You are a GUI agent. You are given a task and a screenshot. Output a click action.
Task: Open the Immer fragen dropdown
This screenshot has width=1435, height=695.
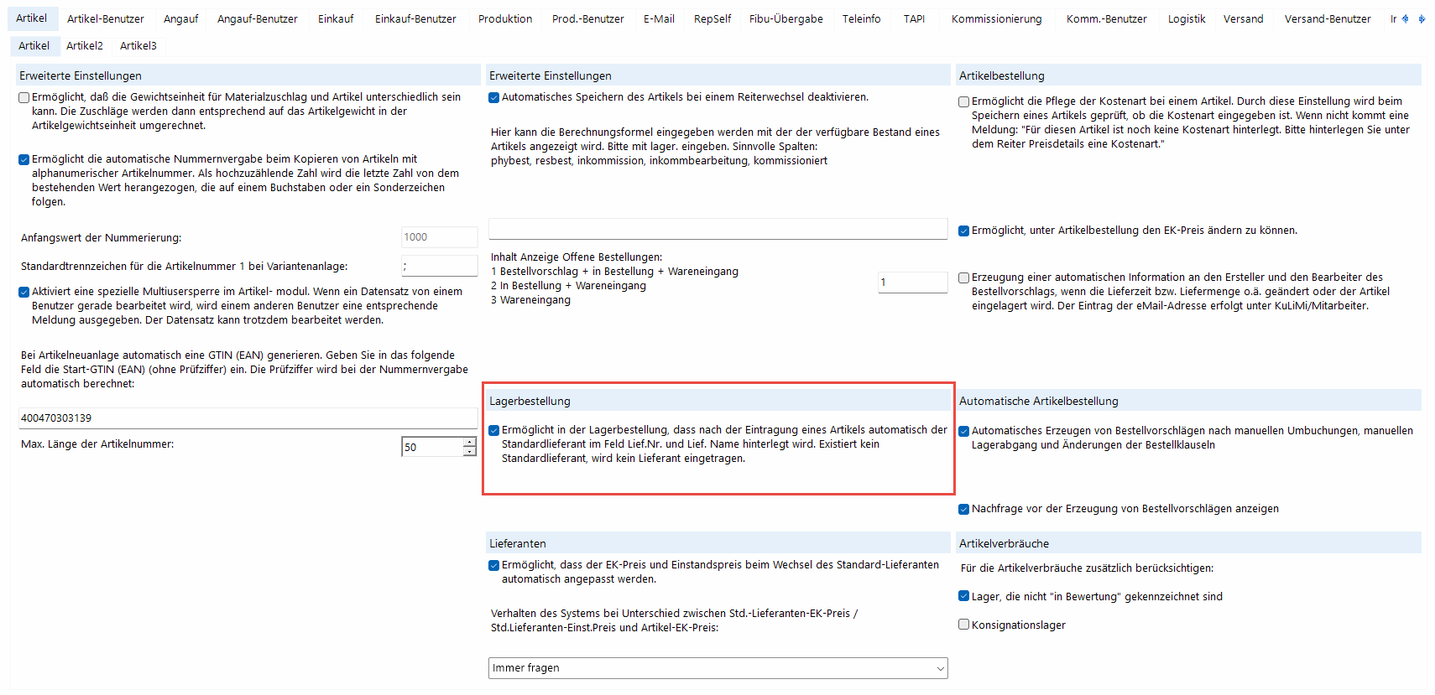(718, 668)
